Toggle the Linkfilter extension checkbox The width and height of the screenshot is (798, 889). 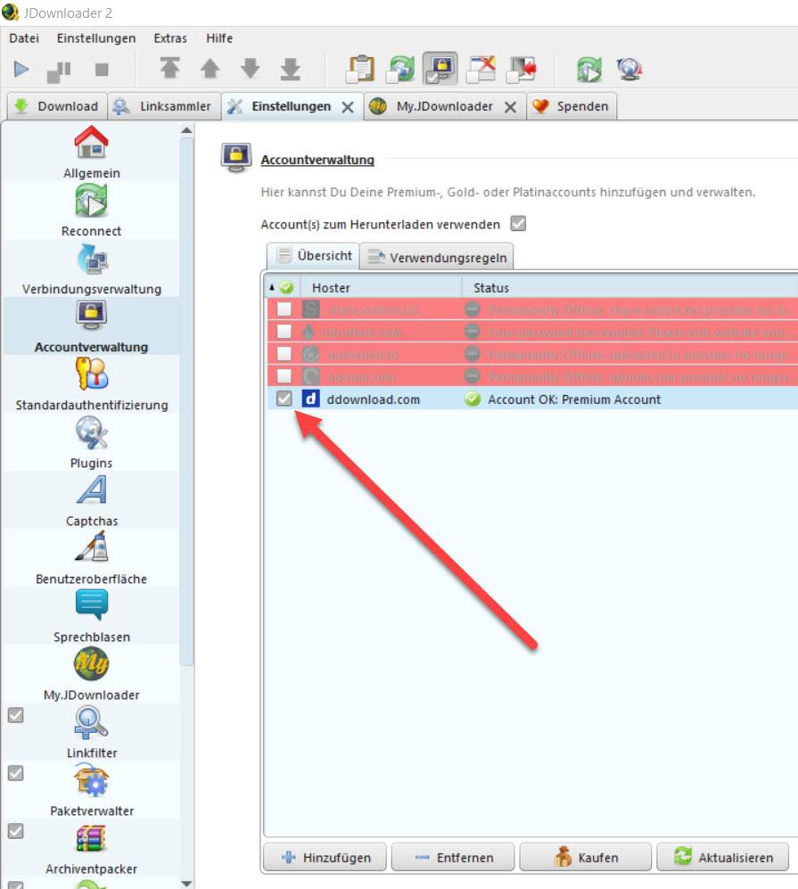(16, 715)
